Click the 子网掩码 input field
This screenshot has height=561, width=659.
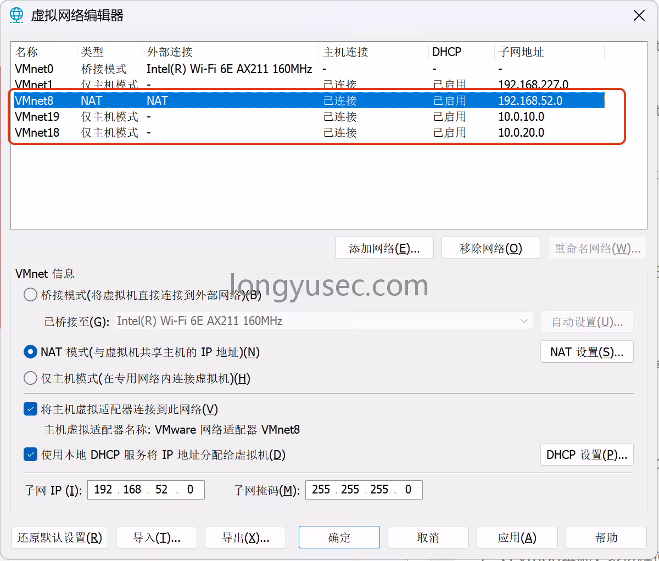[x=364, y=490]
